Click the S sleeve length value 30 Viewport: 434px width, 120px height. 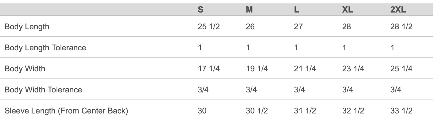[x=203, y=111]
